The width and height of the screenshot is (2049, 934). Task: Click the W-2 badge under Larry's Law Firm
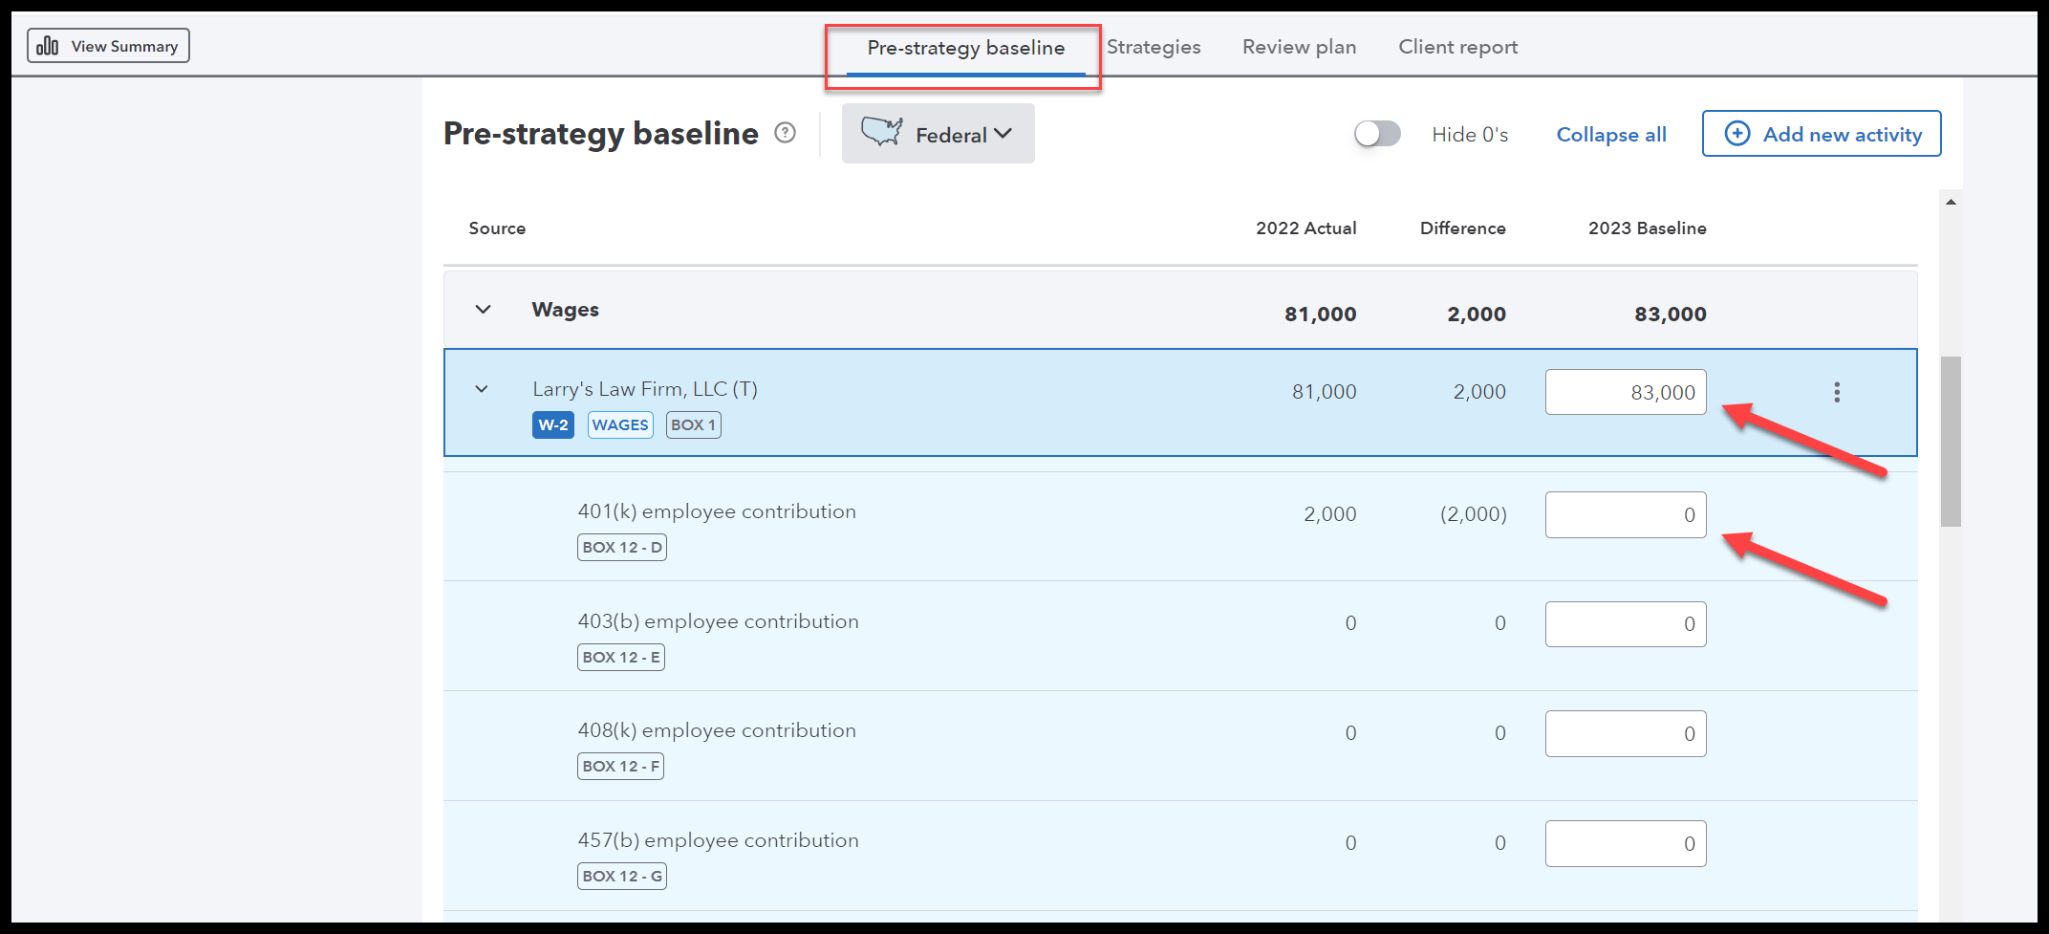point(552,424)
